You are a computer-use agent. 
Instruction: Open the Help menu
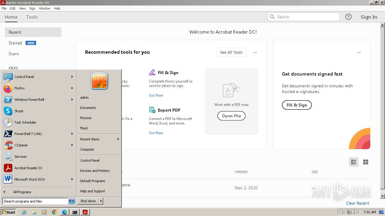[x=57, y=8]
